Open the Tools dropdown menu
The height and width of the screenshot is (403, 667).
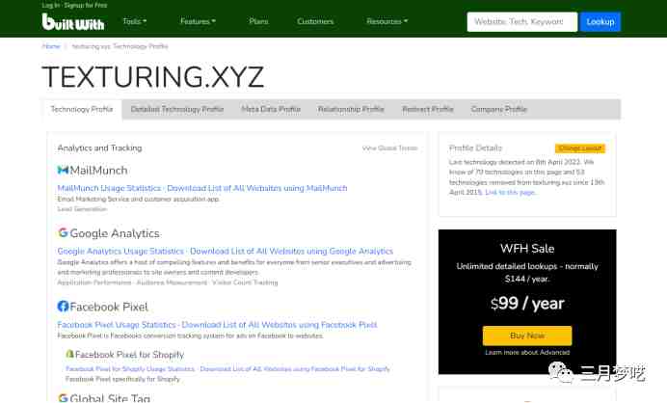click(134, 21)
